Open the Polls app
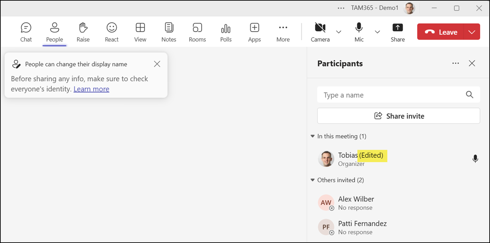 [x=226, y=32]
